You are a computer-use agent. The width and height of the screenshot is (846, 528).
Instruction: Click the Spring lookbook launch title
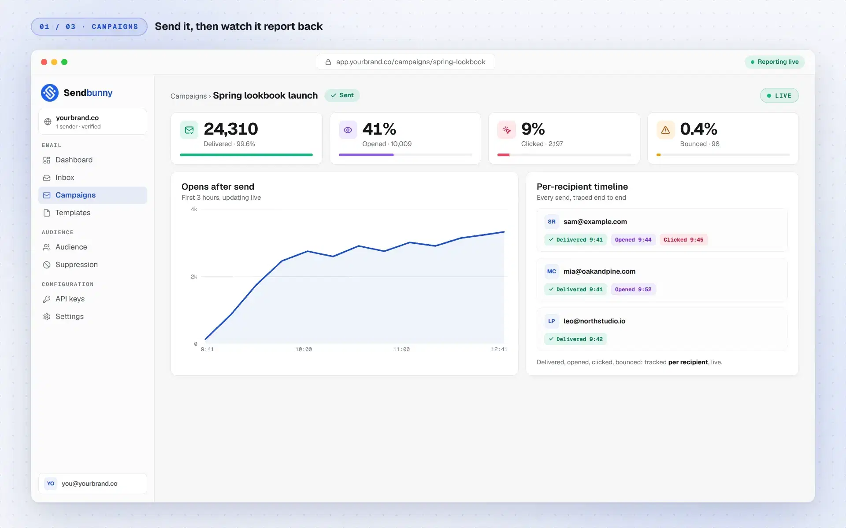pos(265,95)
